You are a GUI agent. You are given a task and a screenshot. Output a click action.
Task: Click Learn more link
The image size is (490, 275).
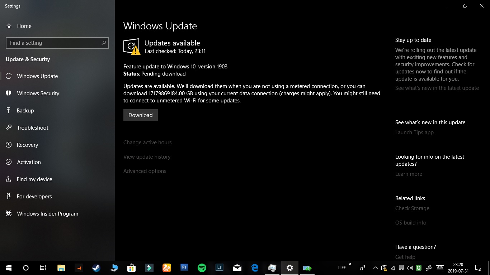(409, 174)
